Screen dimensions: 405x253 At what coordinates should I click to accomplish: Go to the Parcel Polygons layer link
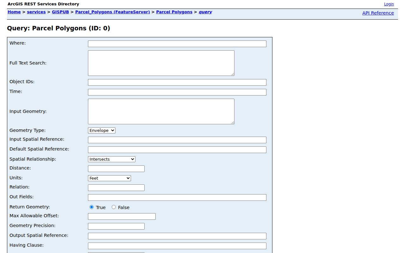174,12
